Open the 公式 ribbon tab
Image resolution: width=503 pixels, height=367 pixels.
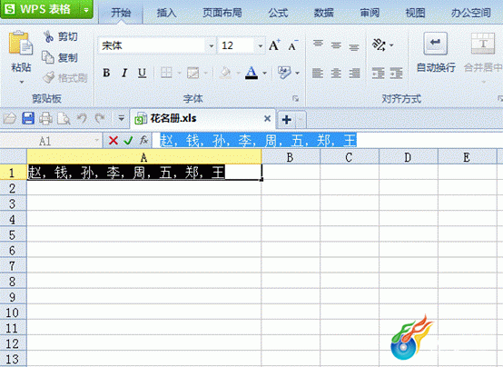coord(278,13)
